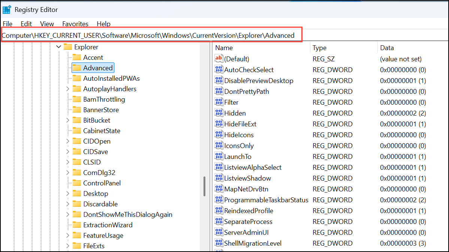Click the MapNetDrvBtn DWORD icon
The width and height of the screenshot is (449, 252).
pyautogui.click(x=219, y=189)
